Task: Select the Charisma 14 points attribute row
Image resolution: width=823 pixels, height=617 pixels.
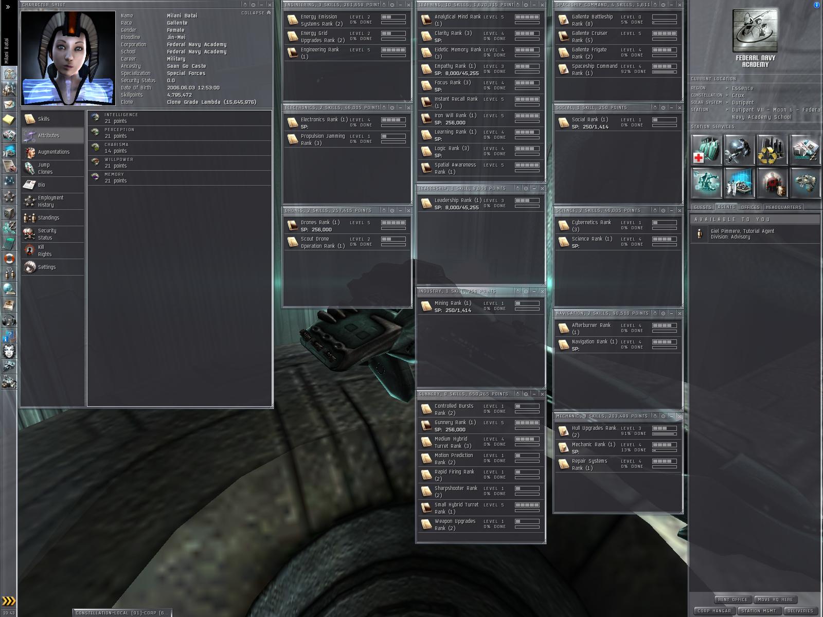Action: tap(180, 148)
